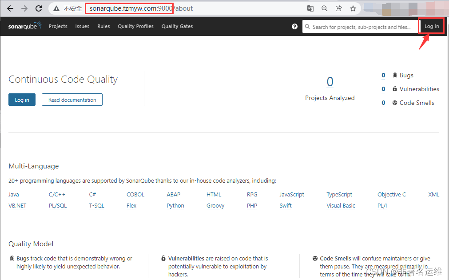
Task: Go back with the browser back arrow
Action: (10, 8)
